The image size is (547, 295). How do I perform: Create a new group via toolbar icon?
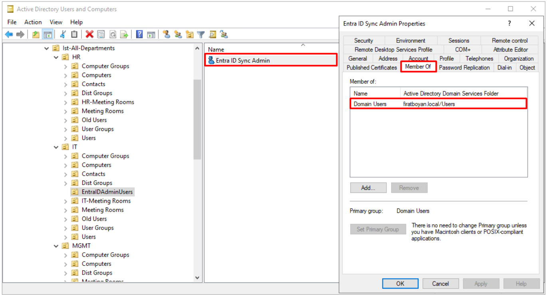[x=178, y=35]
